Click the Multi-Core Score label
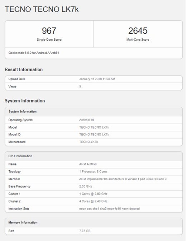 (x=138, y=40)
